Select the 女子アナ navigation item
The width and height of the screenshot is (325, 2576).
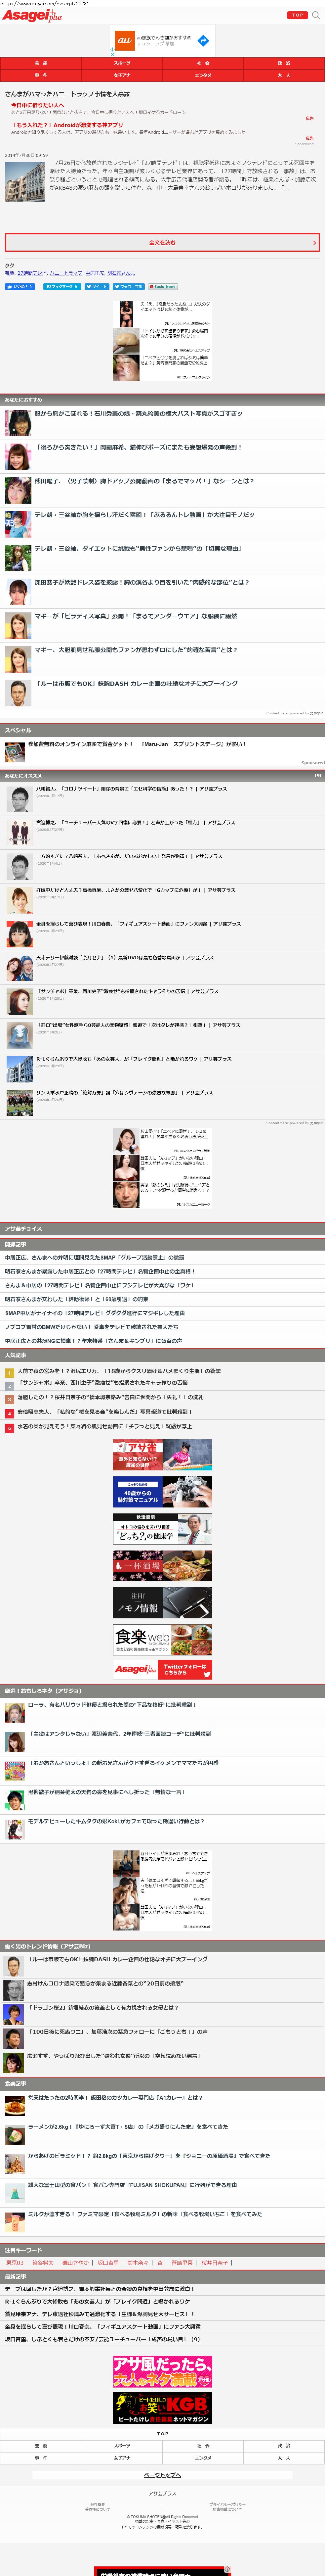[122, 75]
